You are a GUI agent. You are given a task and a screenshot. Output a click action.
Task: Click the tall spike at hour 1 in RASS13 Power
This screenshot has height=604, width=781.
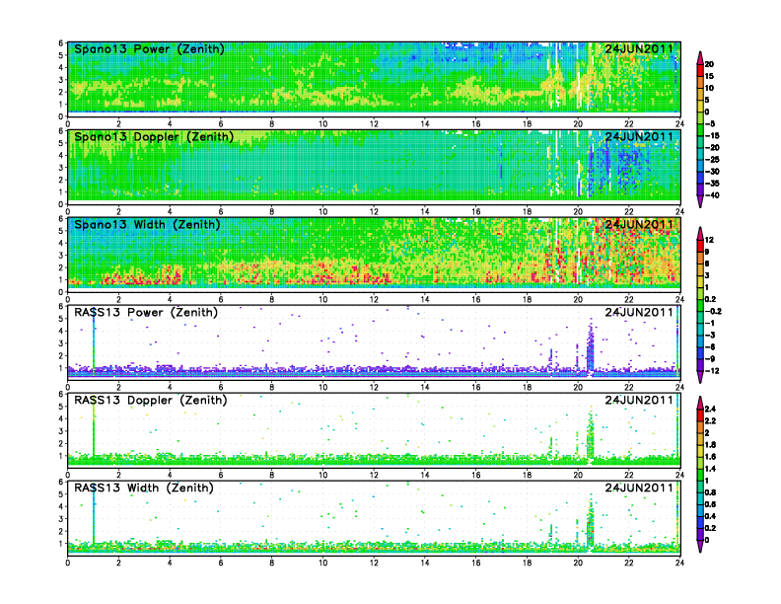94,341
